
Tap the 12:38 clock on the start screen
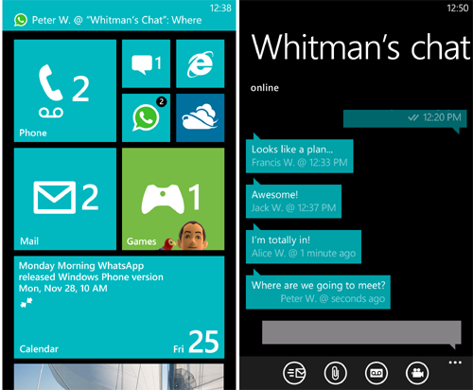click(220, 8)
